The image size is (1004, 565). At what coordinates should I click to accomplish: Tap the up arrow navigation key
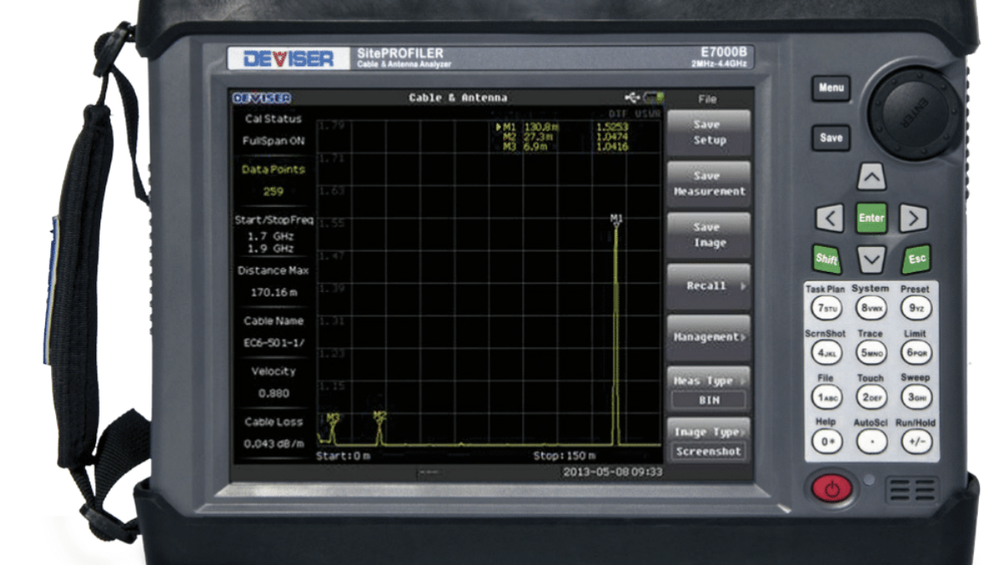[872, 177]
